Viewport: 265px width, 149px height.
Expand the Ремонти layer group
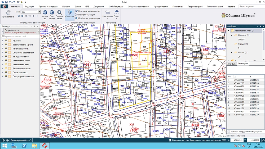[x=2, y=41]
